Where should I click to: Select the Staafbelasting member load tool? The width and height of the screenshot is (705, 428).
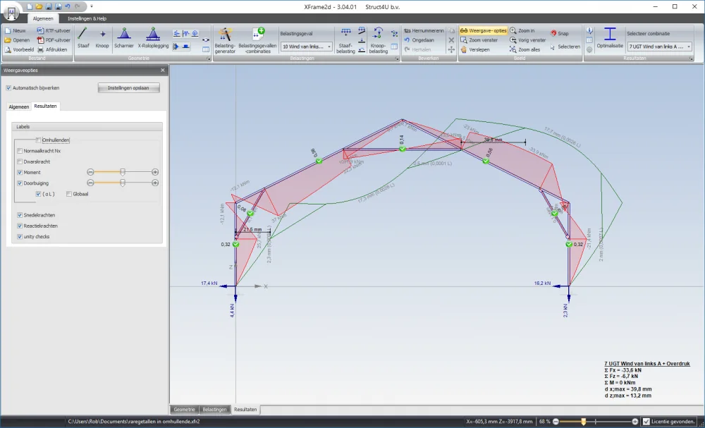(345, 40)
